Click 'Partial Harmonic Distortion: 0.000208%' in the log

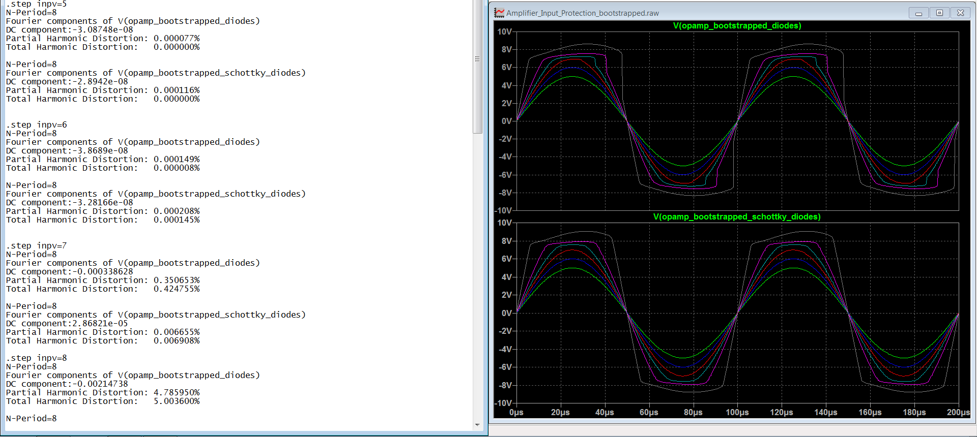[103, 211]
